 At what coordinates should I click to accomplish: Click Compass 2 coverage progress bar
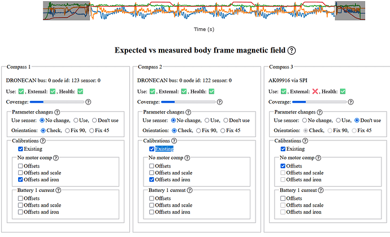(189, 102)
